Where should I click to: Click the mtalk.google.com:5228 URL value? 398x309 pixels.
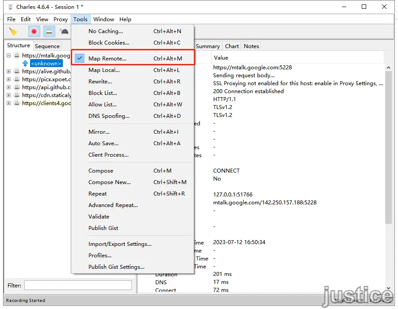coord(253,68)
